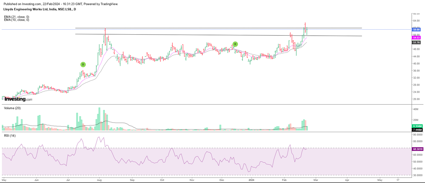Image resolution: width=425 pixels, height=183 pixels.
Task: Click the Oct date axis label
Action: [x=161, y=179]
